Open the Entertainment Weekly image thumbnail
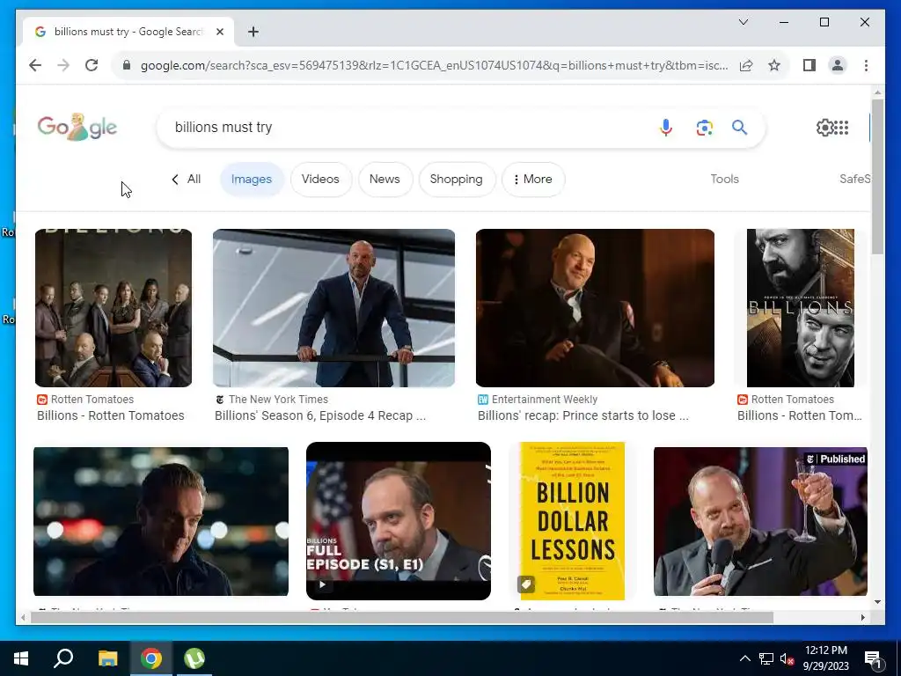Screen dimensions: 901x676 coord(596,308)
